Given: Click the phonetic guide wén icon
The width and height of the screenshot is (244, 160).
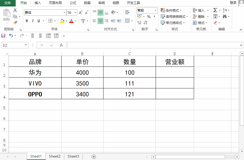Looking at the screenshot, I should pyautogui.click(x=83, y=21).
